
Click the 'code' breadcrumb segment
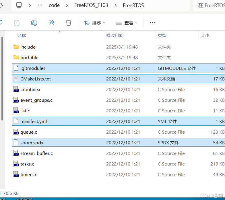pos(54,5)
